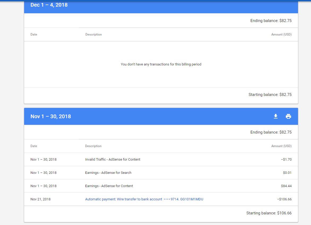The width and height of the screenshot is (311, 225).
Task: Download the Nov 1 – 30, 2018 statement
Action: pos(276,116)
